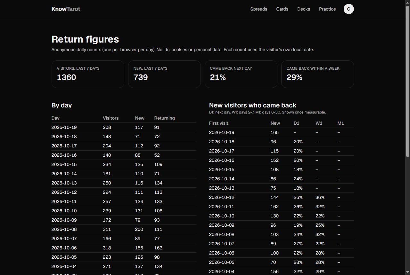Viewport: 410px width, 275px height.
Task: Click visitors value 224
Action: click(x=107, y=192)
